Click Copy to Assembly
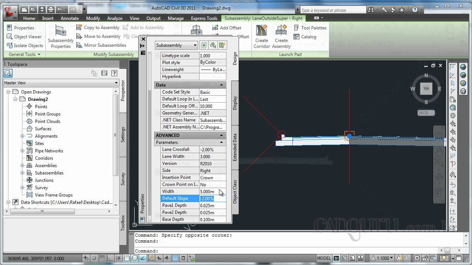 98,28
